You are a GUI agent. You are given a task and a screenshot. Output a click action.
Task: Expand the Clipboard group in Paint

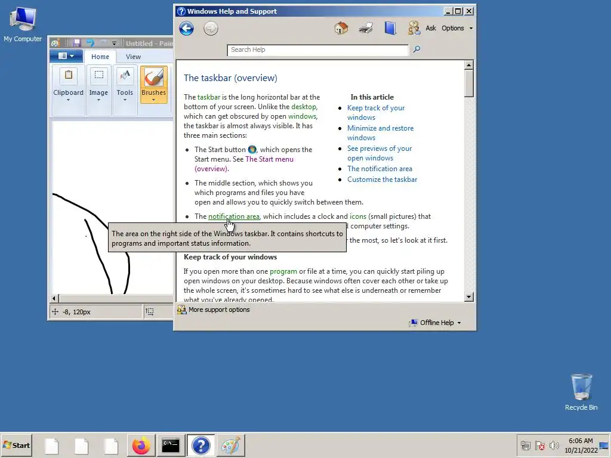point(68,91)
